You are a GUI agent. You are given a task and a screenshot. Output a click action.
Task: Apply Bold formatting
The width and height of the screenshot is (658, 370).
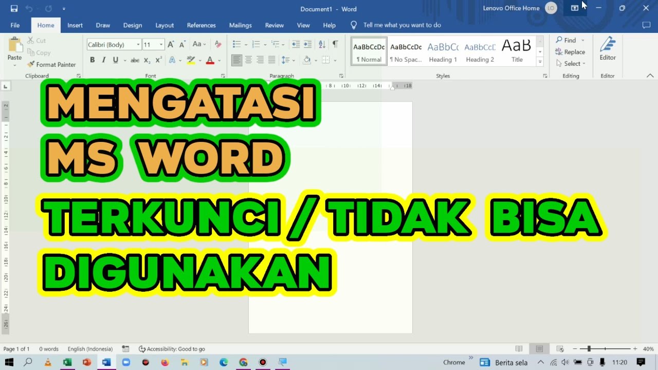click(x=93, y=60)
